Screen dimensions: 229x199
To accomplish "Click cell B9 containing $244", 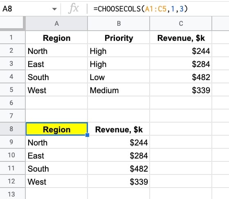I will click(x=119, y=142).
